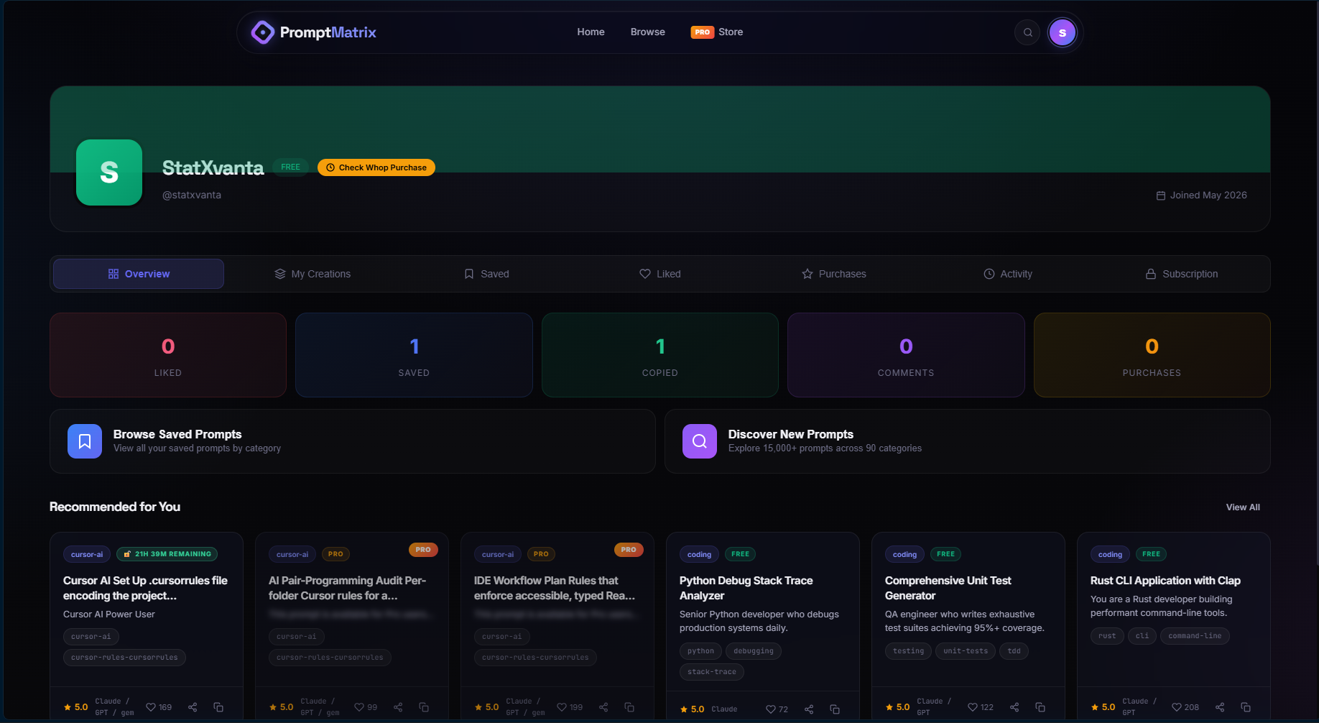Viewport: 1319px width, 723px height.
Task: Click the Browse Saved Prompts bookmark icon
Action: click(85, 441)
